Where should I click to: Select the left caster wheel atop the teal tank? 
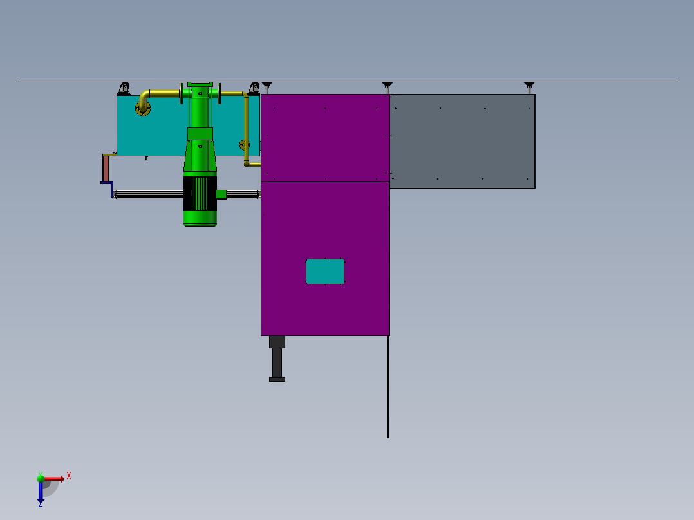pyautogui.click(x=124, y=88)
